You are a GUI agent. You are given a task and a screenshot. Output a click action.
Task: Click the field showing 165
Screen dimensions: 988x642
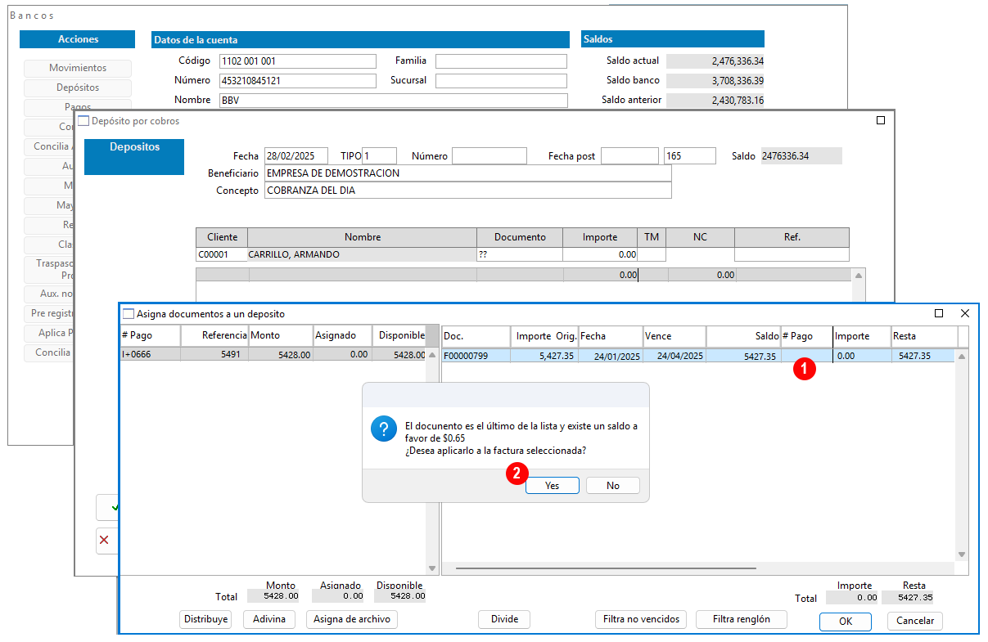click(690, 155)
